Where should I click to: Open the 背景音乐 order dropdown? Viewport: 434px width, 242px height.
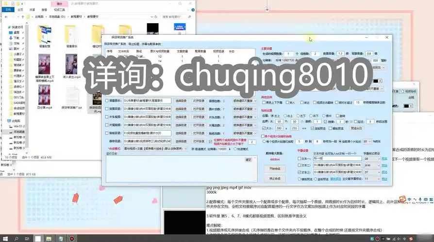(245, 101)
